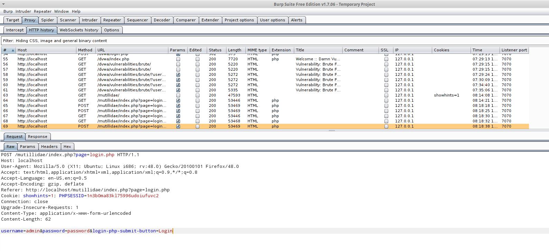Open the Alerts tab
Image resolution: width=549 pixels, height=251 pixels.
296,20
